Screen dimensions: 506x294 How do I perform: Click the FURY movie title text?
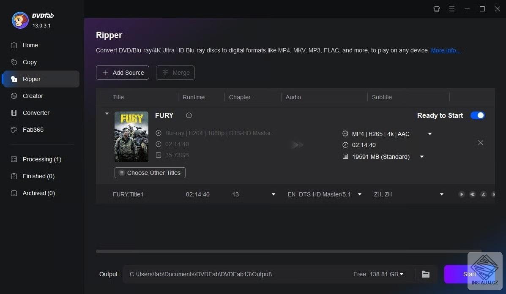[164, 115]
